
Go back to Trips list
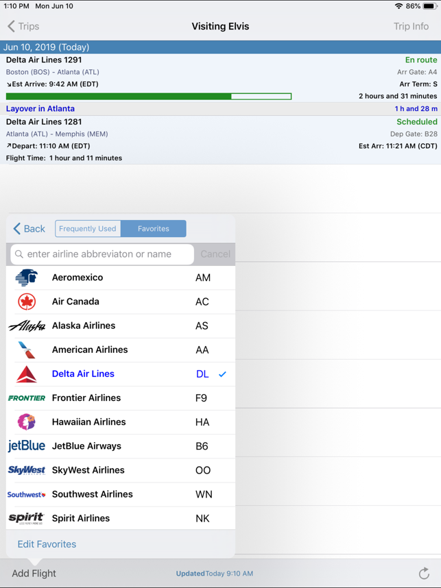pyautogui.click(x=23, y=26)
